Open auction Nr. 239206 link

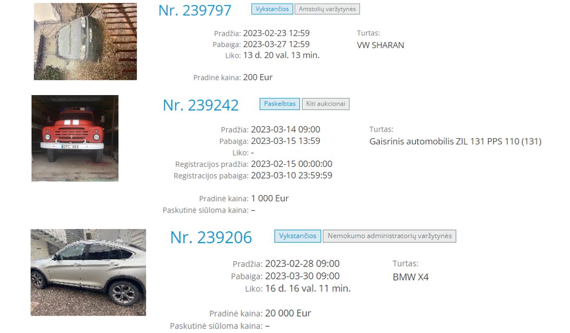pyautogui.click(x=211, y=237)
